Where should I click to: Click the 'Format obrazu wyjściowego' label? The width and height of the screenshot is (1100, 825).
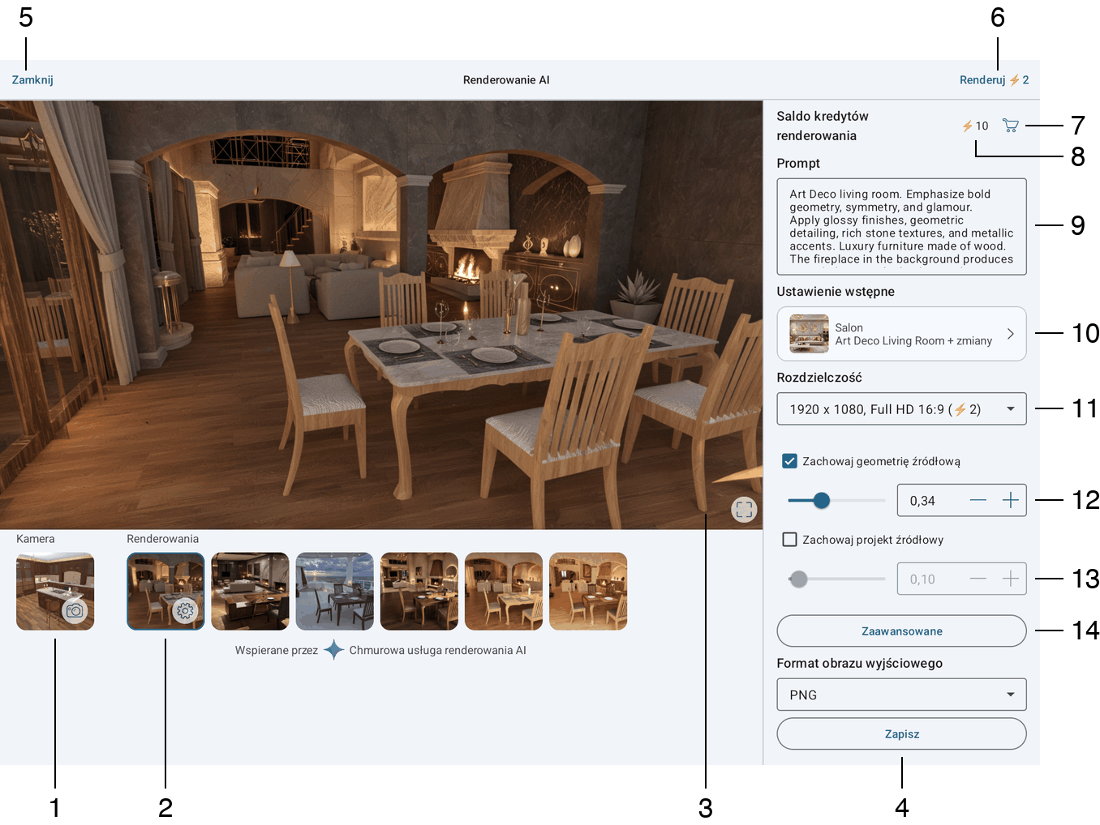click(x=859, y=663)
